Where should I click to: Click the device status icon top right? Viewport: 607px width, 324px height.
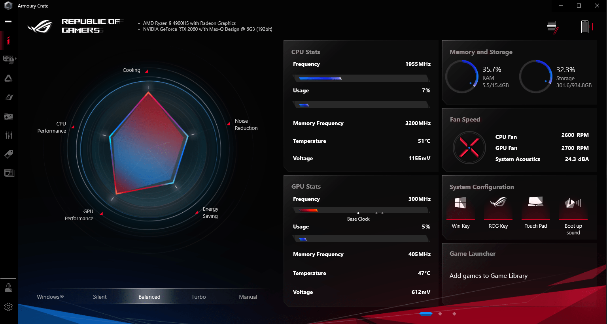click(x=587, y=27)
